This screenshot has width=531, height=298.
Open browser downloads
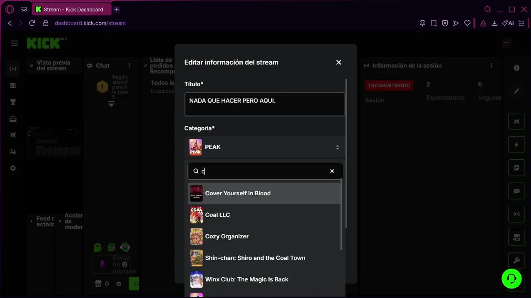[494, 23]
